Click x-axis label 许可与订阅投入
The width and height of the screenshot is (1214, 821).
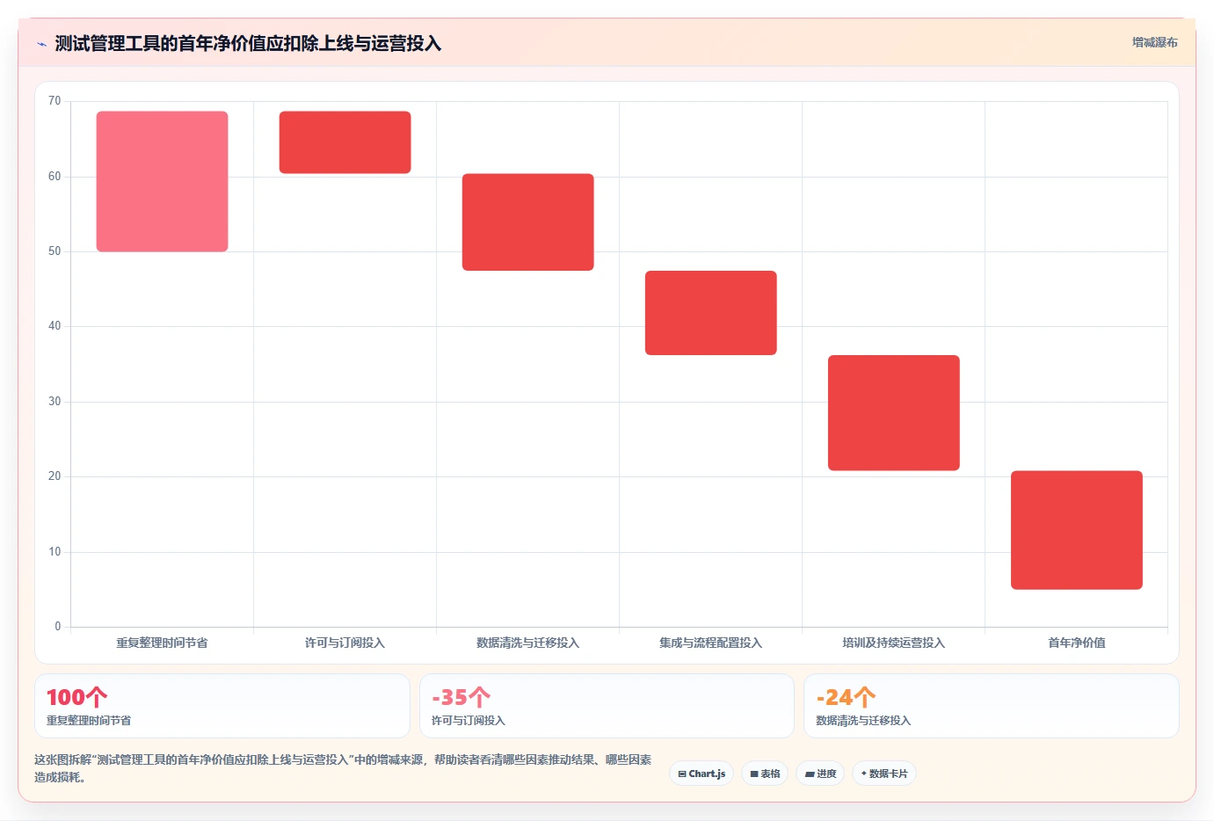coord(345,643)
